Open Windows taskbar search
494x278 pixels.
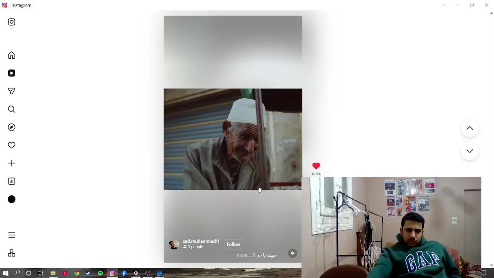point(17,273)
